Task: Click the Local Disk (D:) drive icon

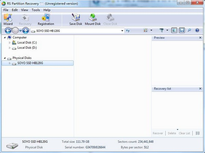Action: point(14,48)
